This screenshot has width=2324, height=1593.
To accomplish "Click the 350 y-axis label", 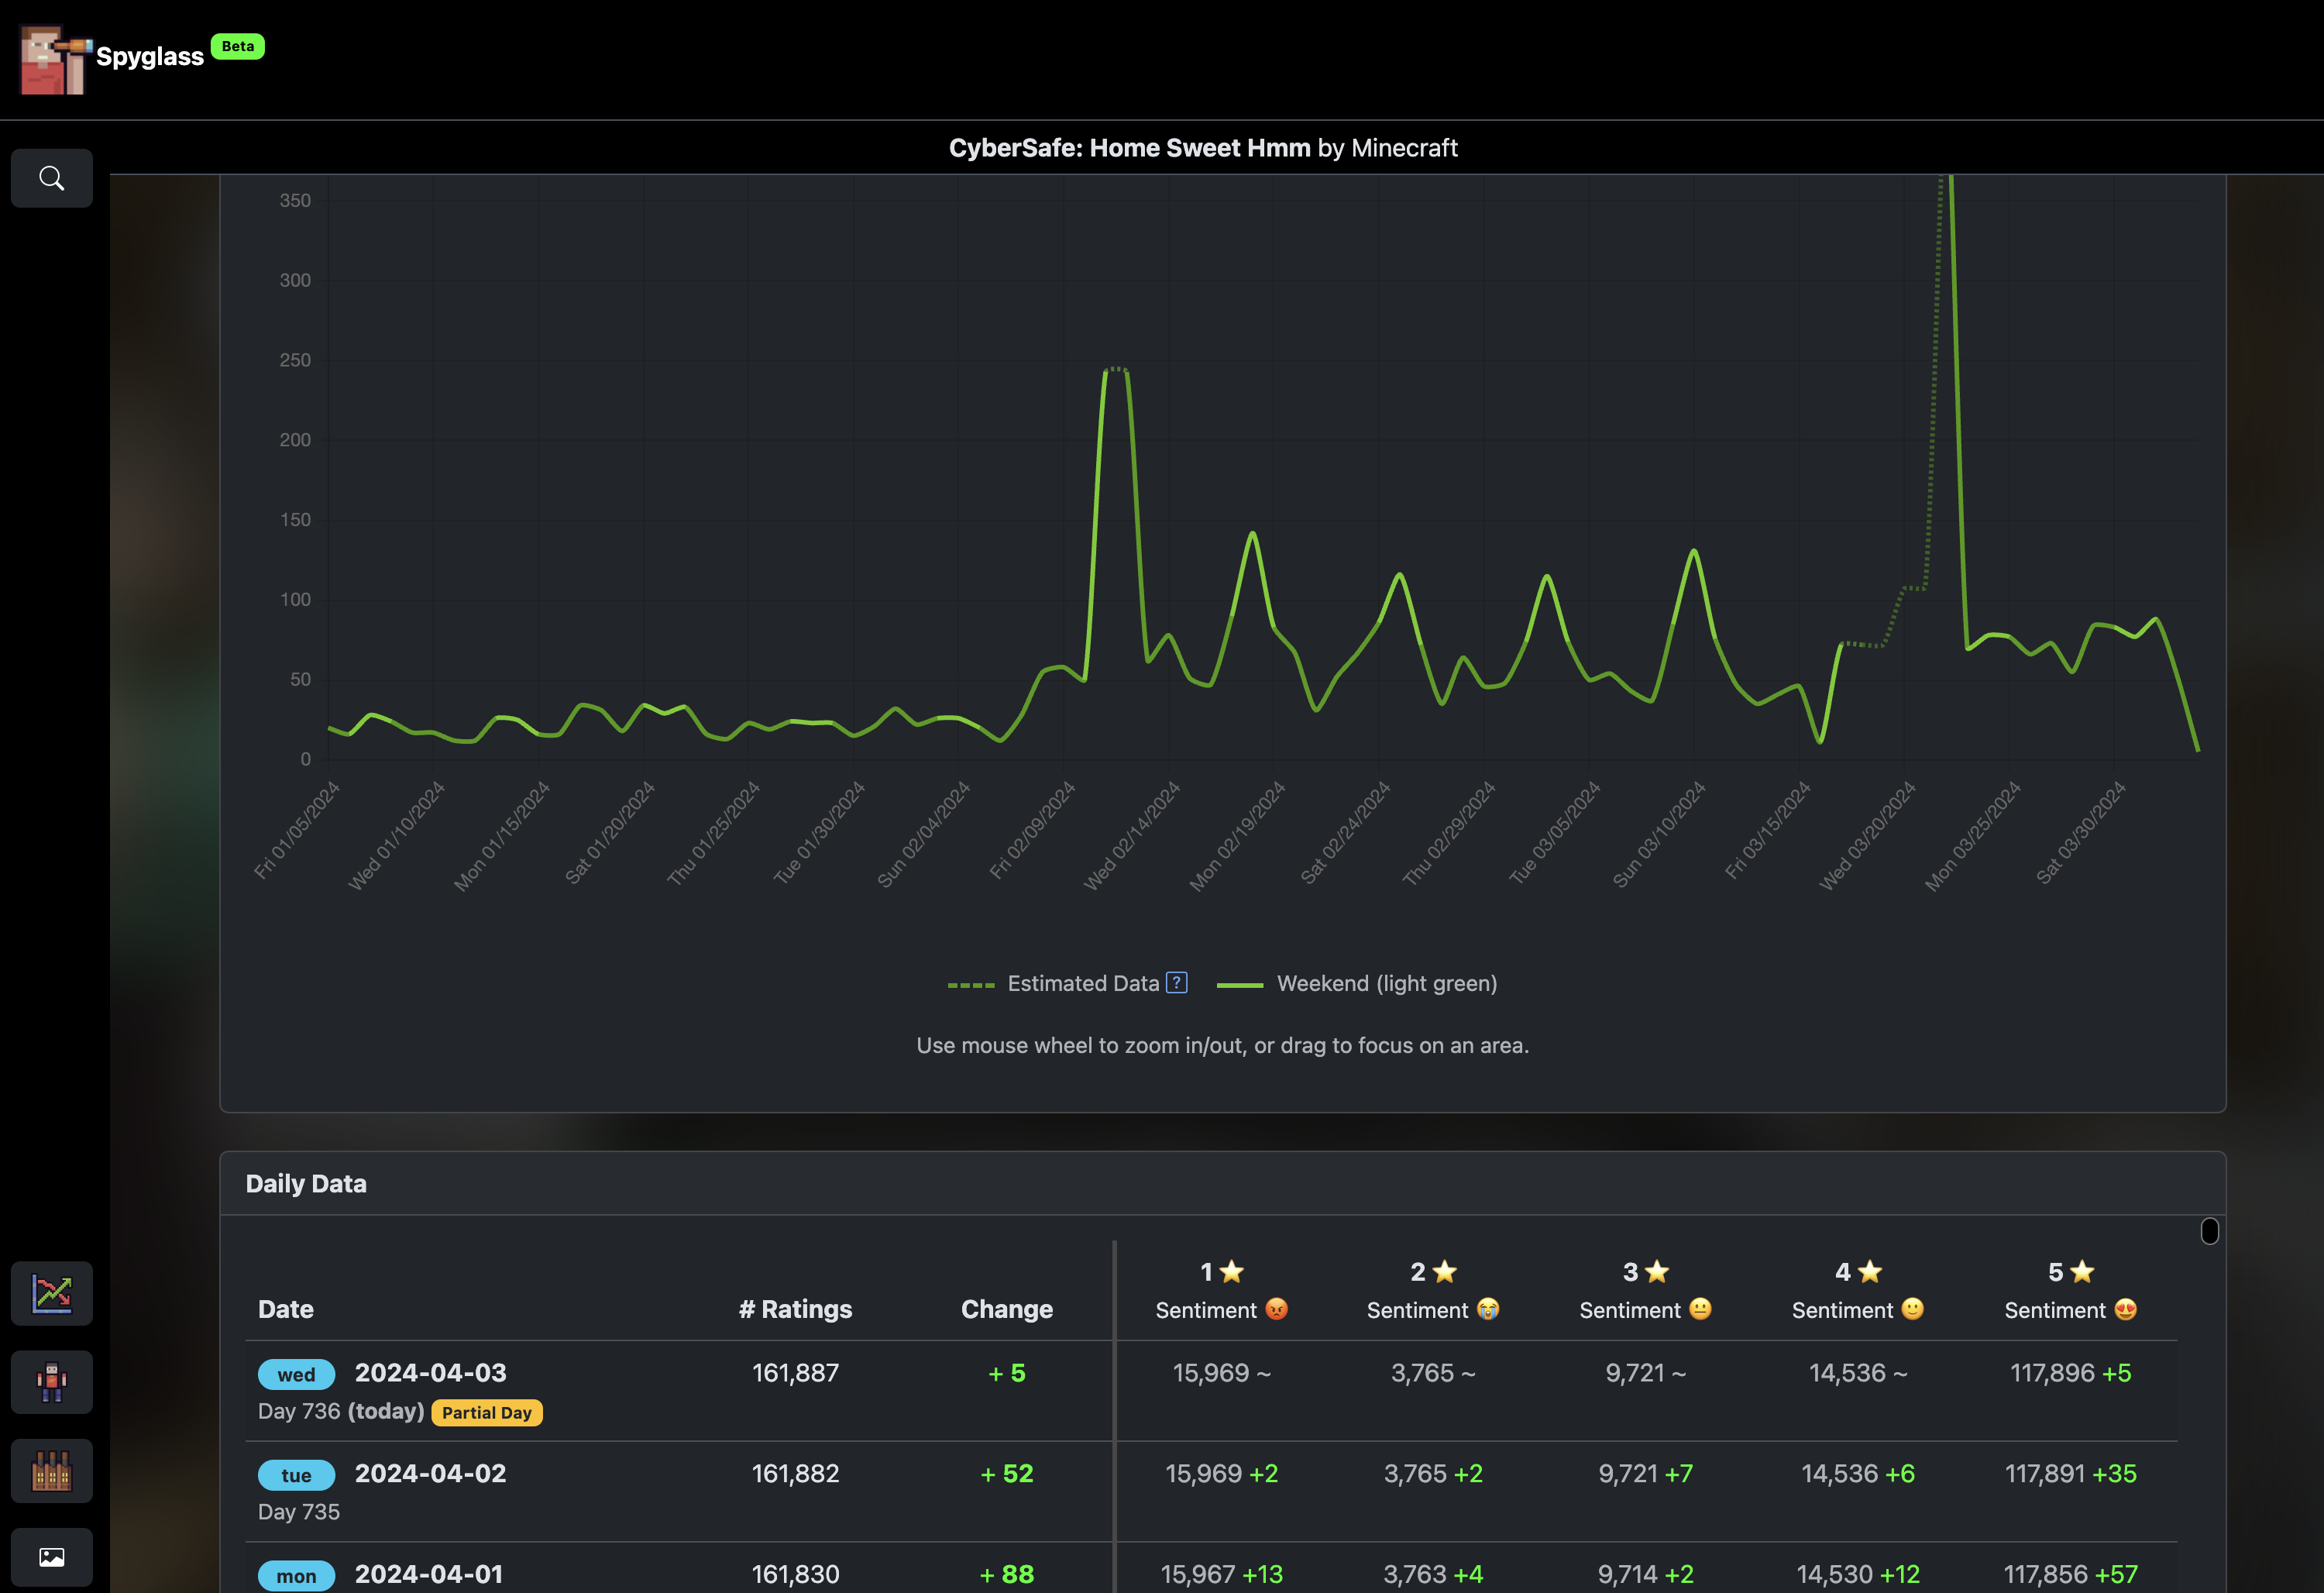I will coord(295,200).
